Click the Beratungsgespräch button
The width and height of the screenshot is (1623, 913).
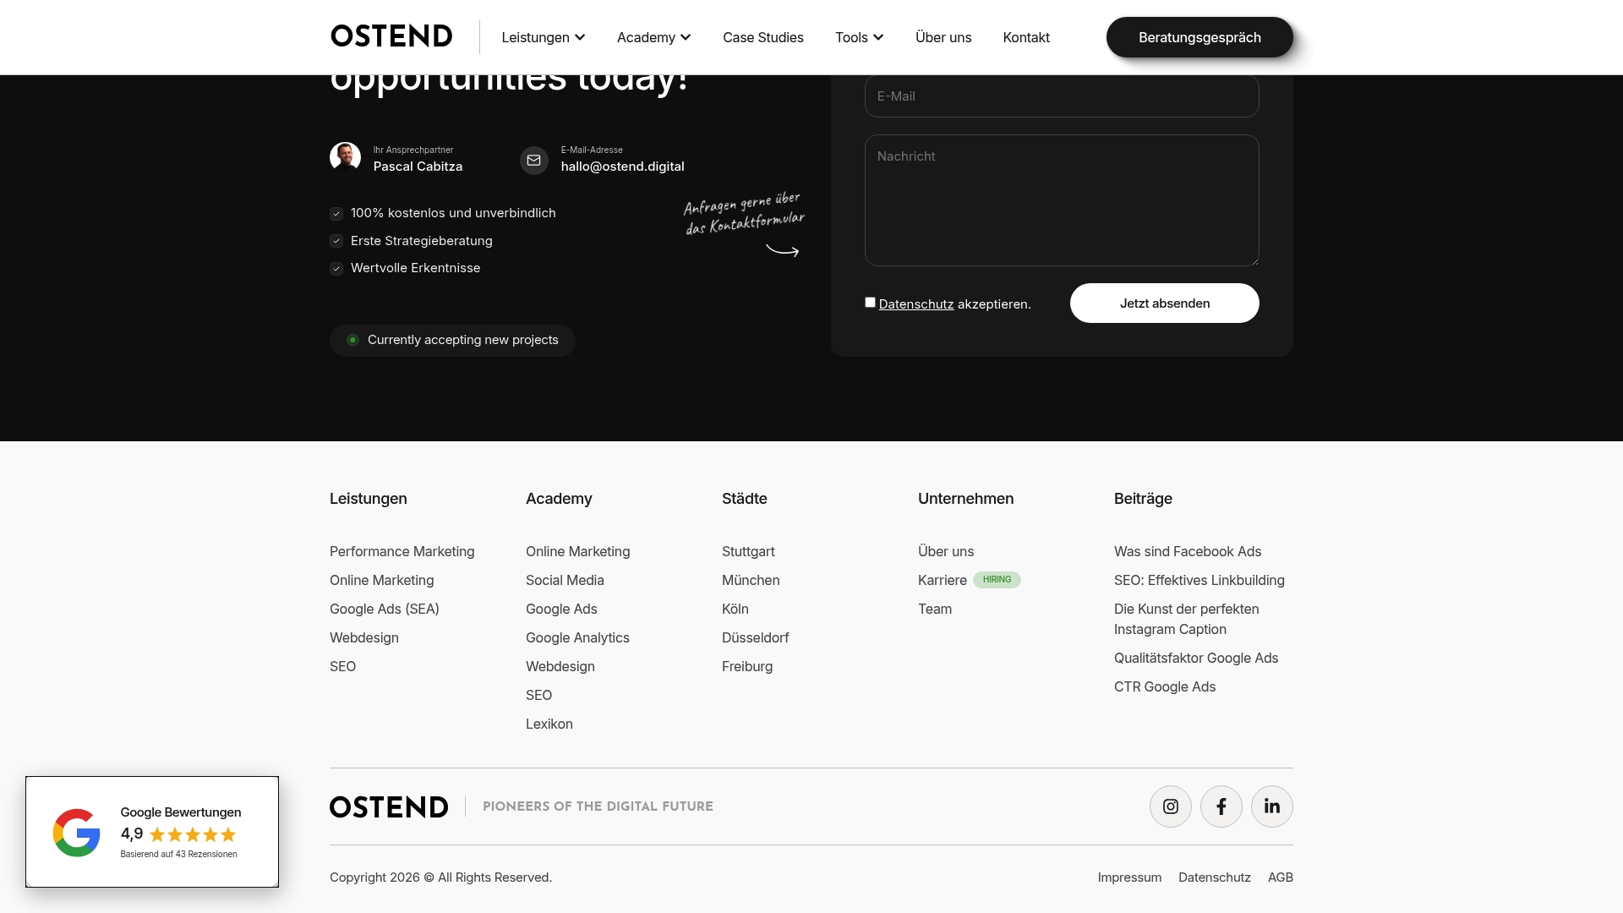click(x=1199, y=37)
